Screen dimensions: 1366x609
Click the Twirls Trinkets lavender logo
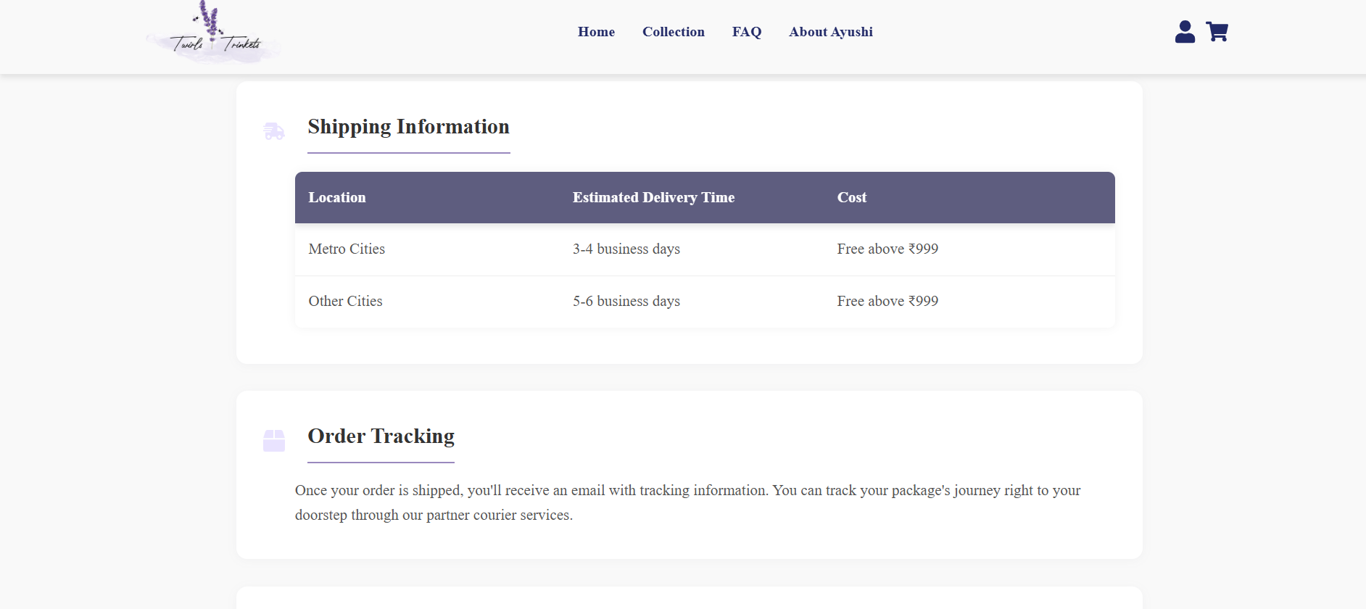tap(214, 34)
